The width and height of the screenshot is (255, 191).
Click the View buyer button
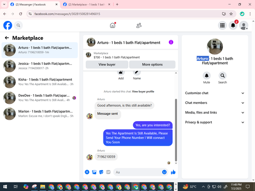pyautogui.click(x=107, y=65)
